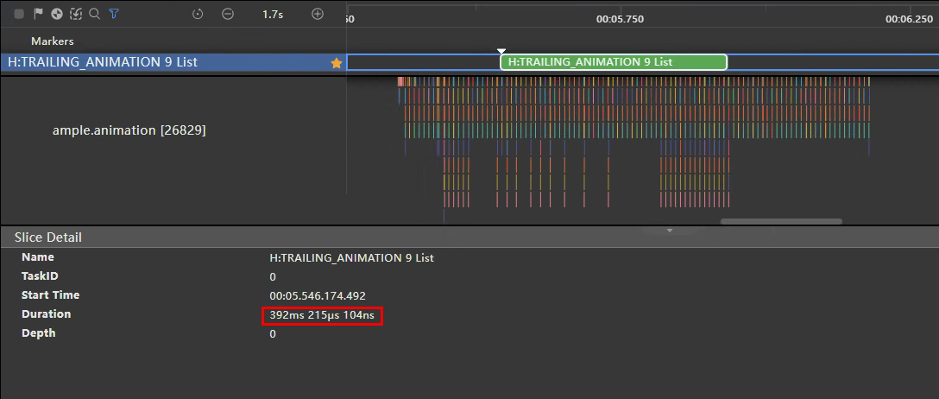Zoom out timeline with minus icon

[x=227, y=14]
